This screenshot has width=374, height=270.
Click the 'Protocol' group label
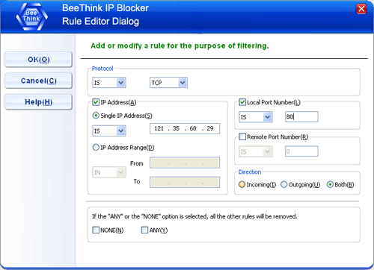tap(102, 69)
